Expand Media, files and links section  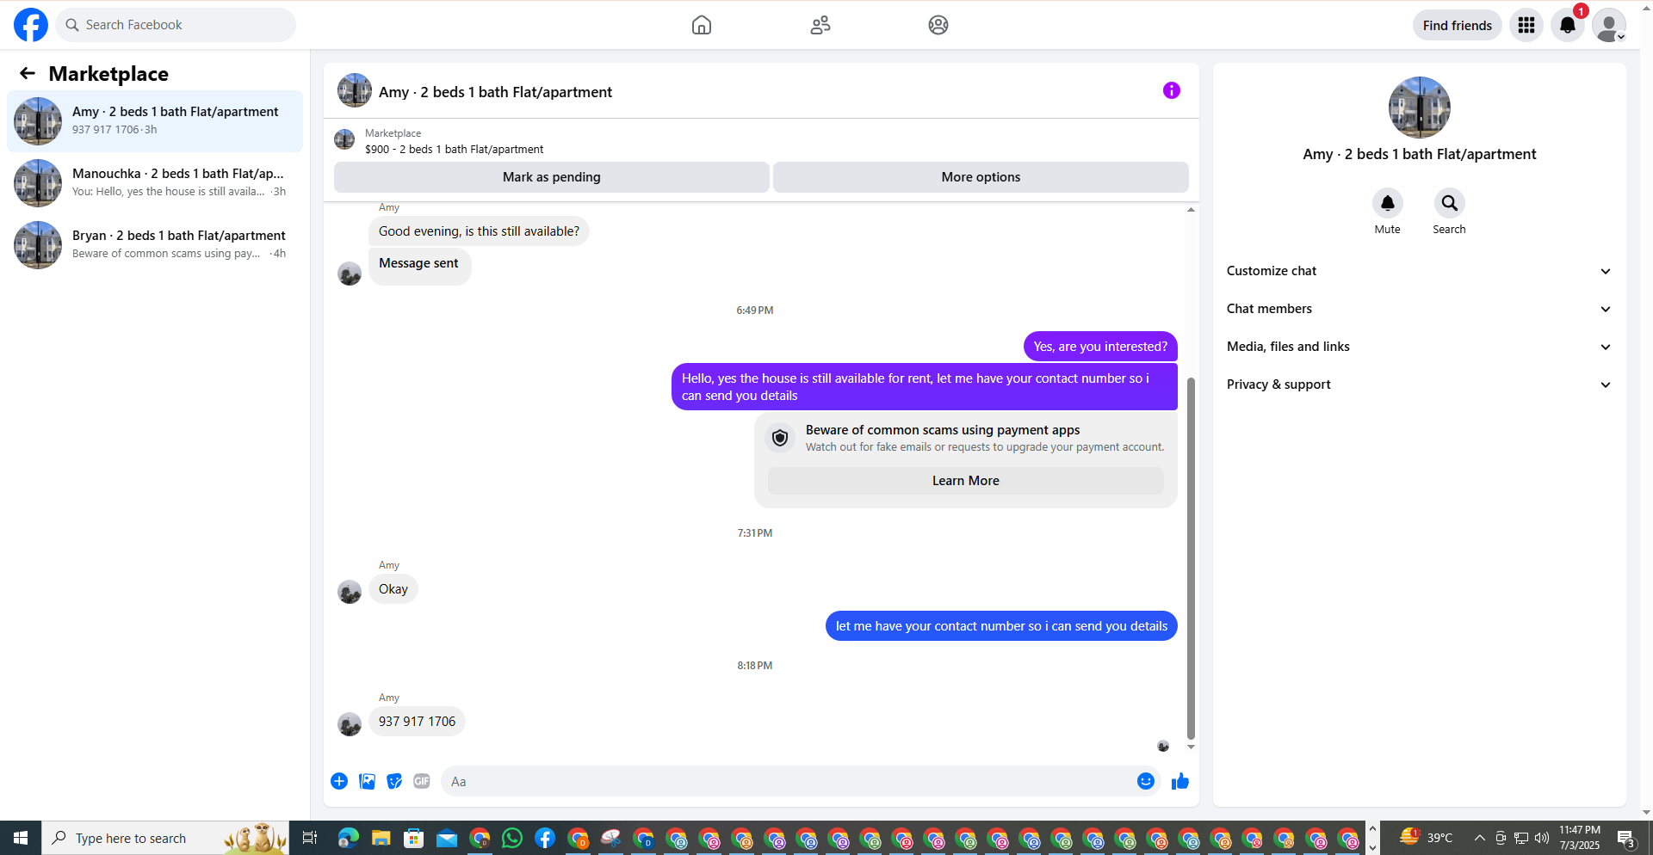click(1419, 347)
